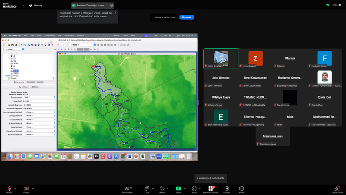The height and width of the screenshot is (195, 346).
Task: Open Edit menu in shared HEC-HMS window
Action: (32, 36)
